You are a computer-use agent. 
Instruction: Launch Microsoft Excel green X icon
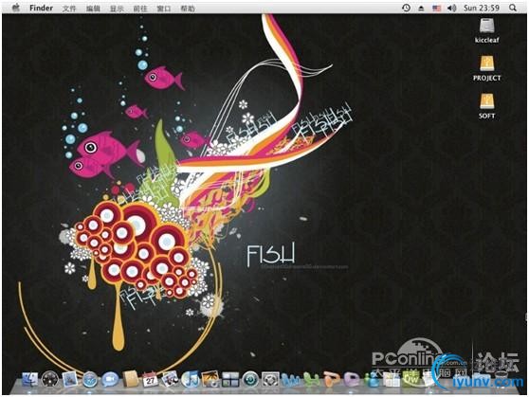311,380
